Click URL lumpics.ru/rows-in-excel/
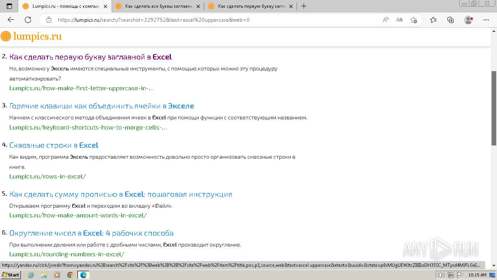This screenshot has height=280, width=497. click(48, 176)
